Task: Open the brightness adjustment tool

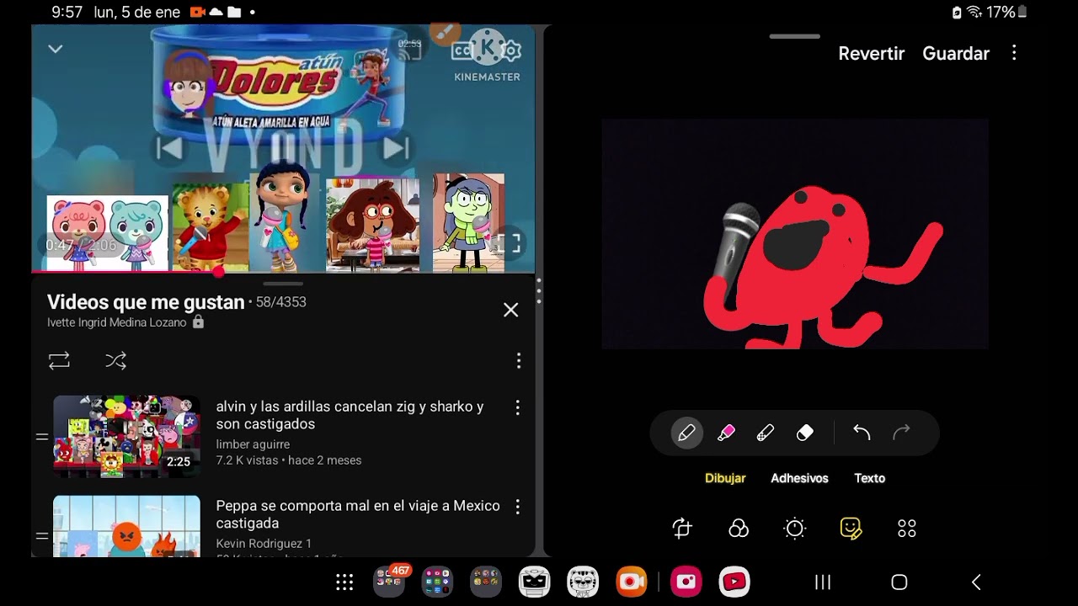Action: click(x=795, y=528)
